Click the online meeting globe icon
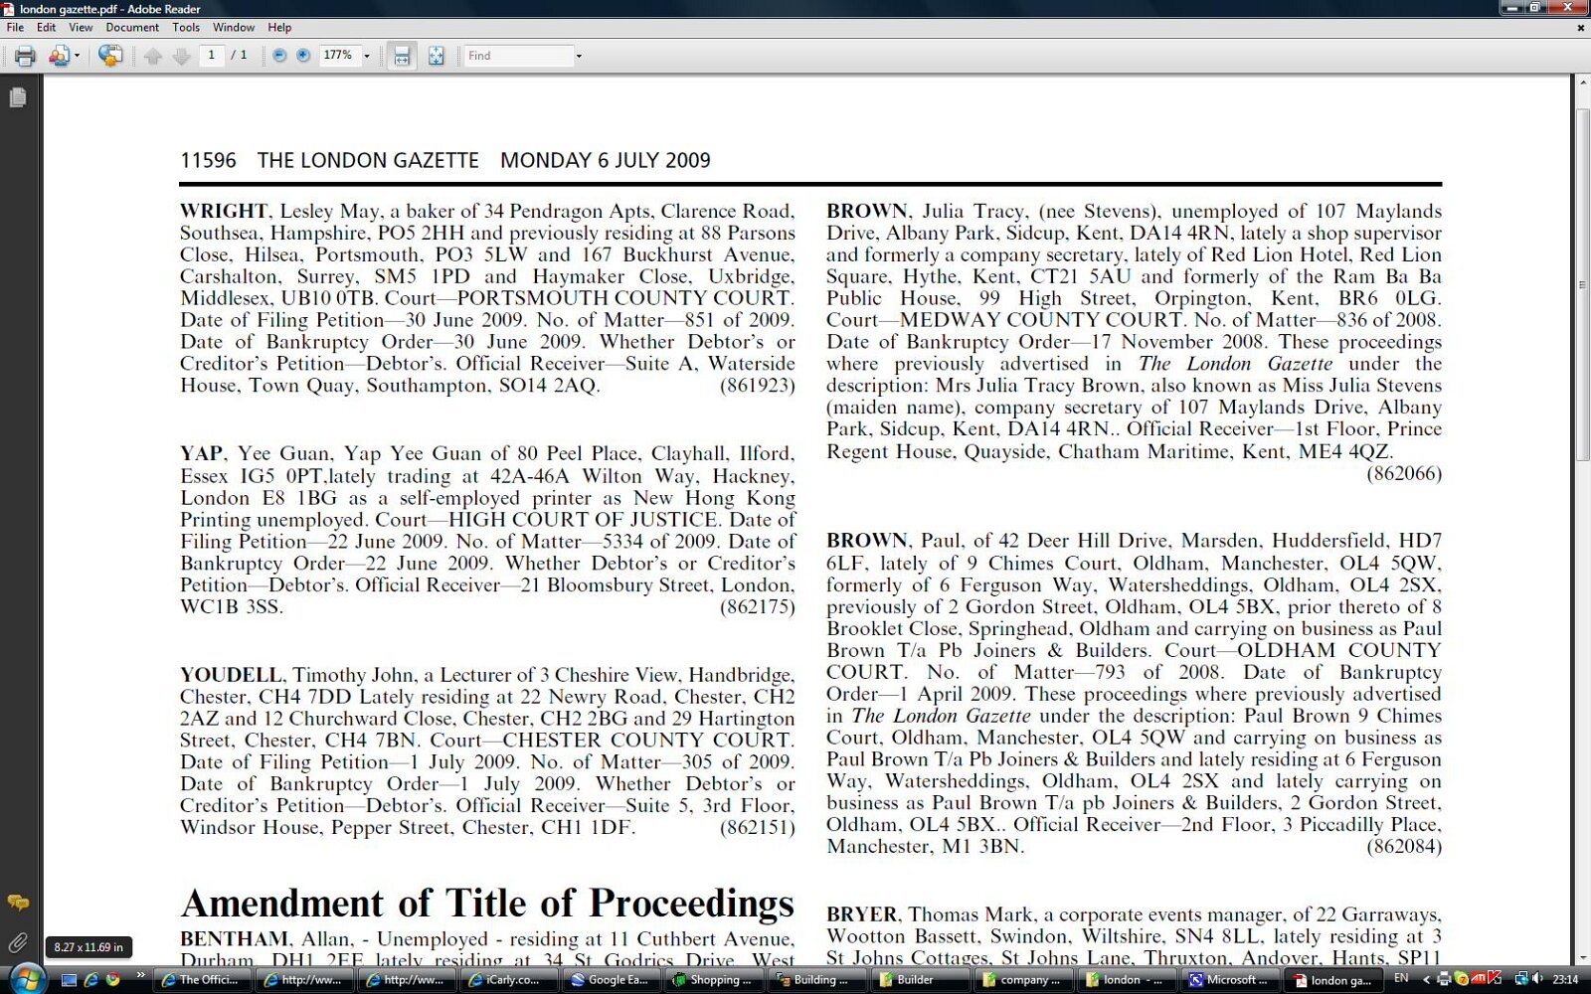1591x994 pixels. pyautogui.click(x=110, y=56)
